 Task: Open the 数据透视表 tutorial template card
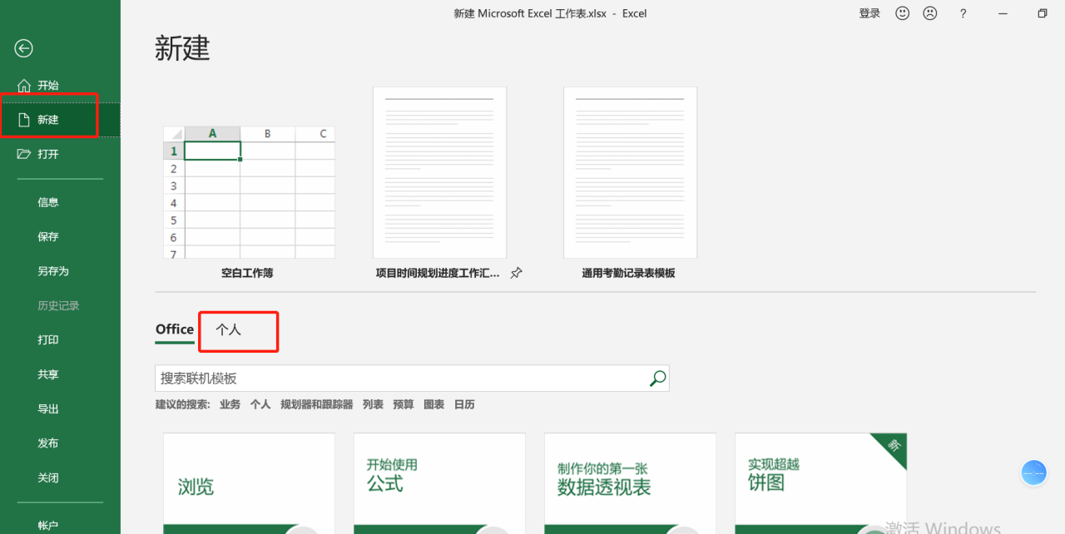630,483
